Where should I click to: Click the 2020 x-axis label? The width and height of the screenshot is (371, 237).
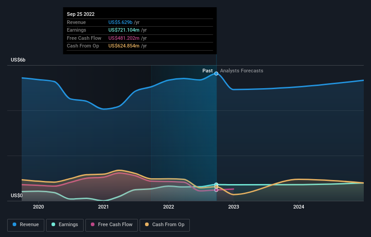(x=38, y=207)
